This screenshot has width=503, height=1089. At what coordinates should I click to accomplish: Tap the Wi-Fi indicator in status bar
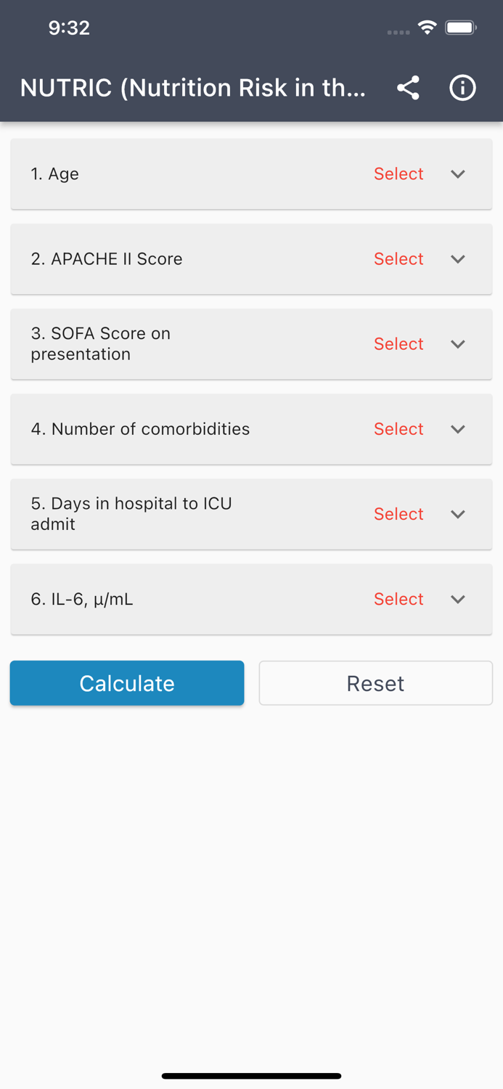[x=427, y=28]
